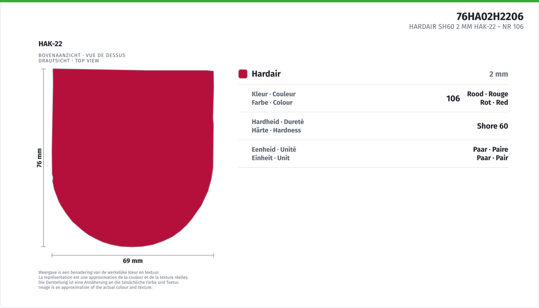Viewport: 539px width, 308px height.
Task: Click the Rot · Red colour text
Action: tap(494, 102)
